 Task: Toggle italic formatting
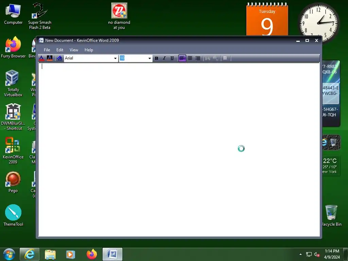[164, 58]
